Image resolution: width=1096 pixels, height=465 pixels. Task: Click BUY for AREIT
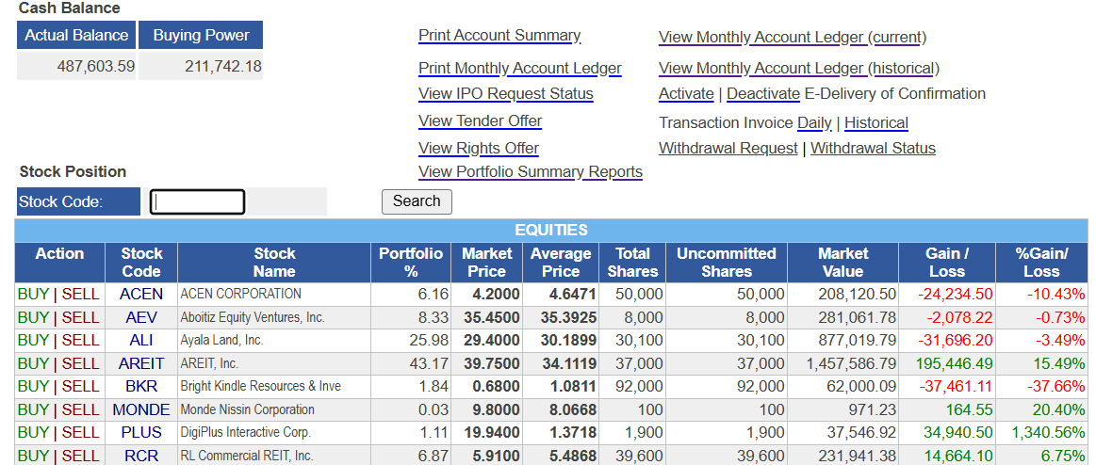pyautogui.click(x=33, y=363)
